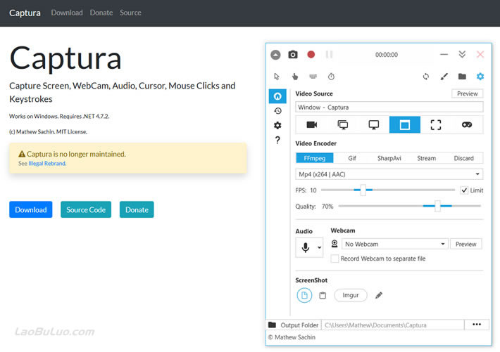Screen dimensions: 500x352
Task: Toggle save screenshot to disk file icon
Action: 304,295
